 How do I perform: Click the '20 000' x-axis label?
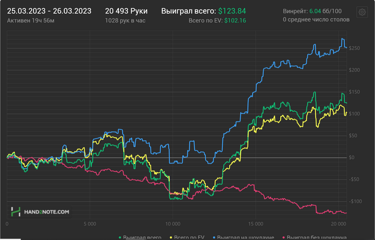click(x=339, y=224)
